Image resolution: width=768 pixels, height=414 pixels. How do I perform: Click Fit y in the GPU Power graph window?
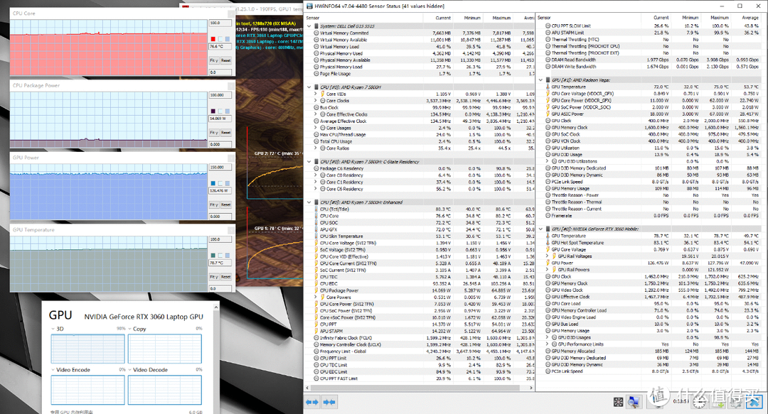click(x=213, y=205)
